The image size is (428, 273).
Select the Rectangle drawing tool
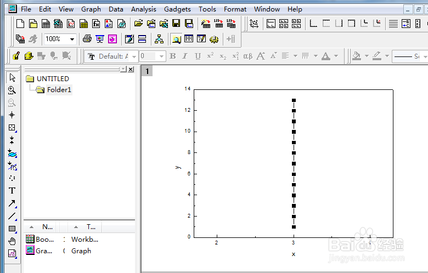click(x=12, y=229)
